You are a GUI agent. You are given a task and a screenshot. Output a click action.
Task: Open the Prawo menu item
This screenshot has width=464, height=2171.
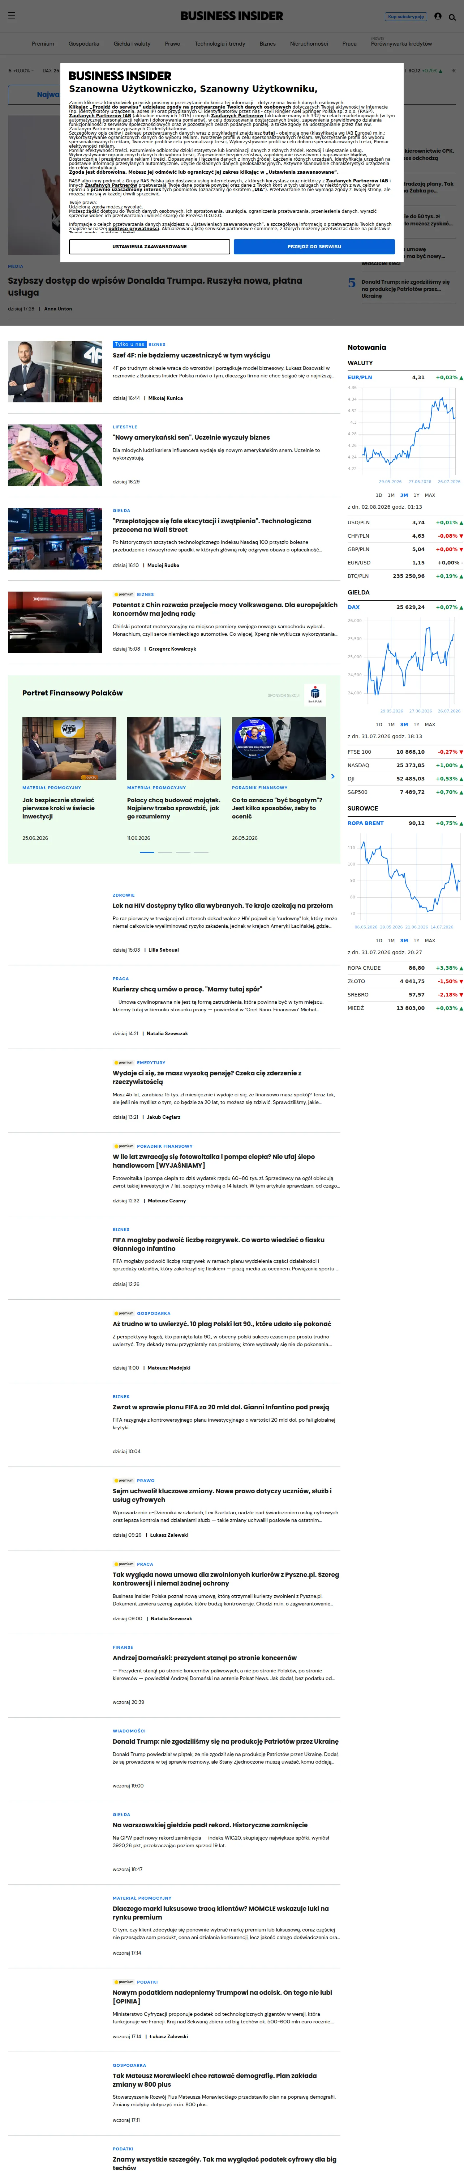pyautogui.click(x=173, y=43)
